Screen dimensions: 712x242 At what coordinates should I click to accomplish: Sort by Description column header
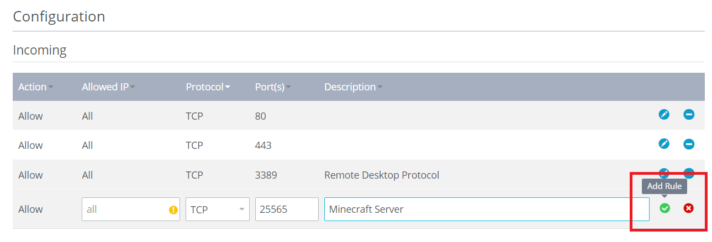point(353,87)
